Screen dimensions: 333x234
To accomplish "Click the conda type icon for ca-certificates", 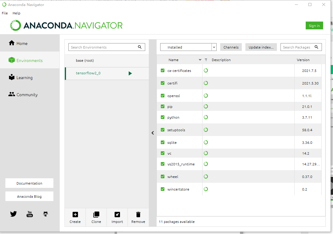I will pos(206,70).
